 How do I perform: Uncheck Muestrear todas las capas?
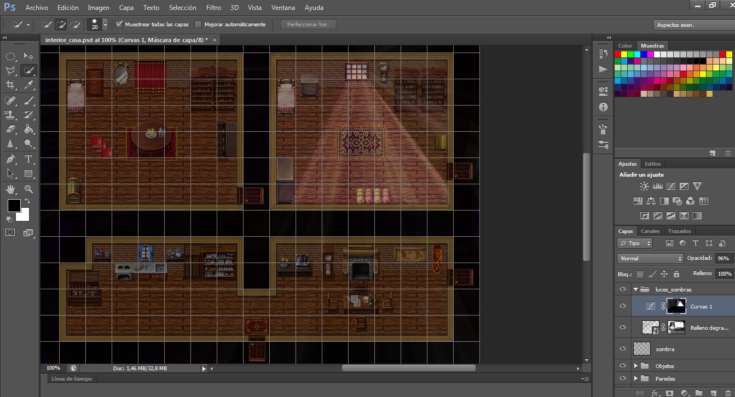point(119,25)
